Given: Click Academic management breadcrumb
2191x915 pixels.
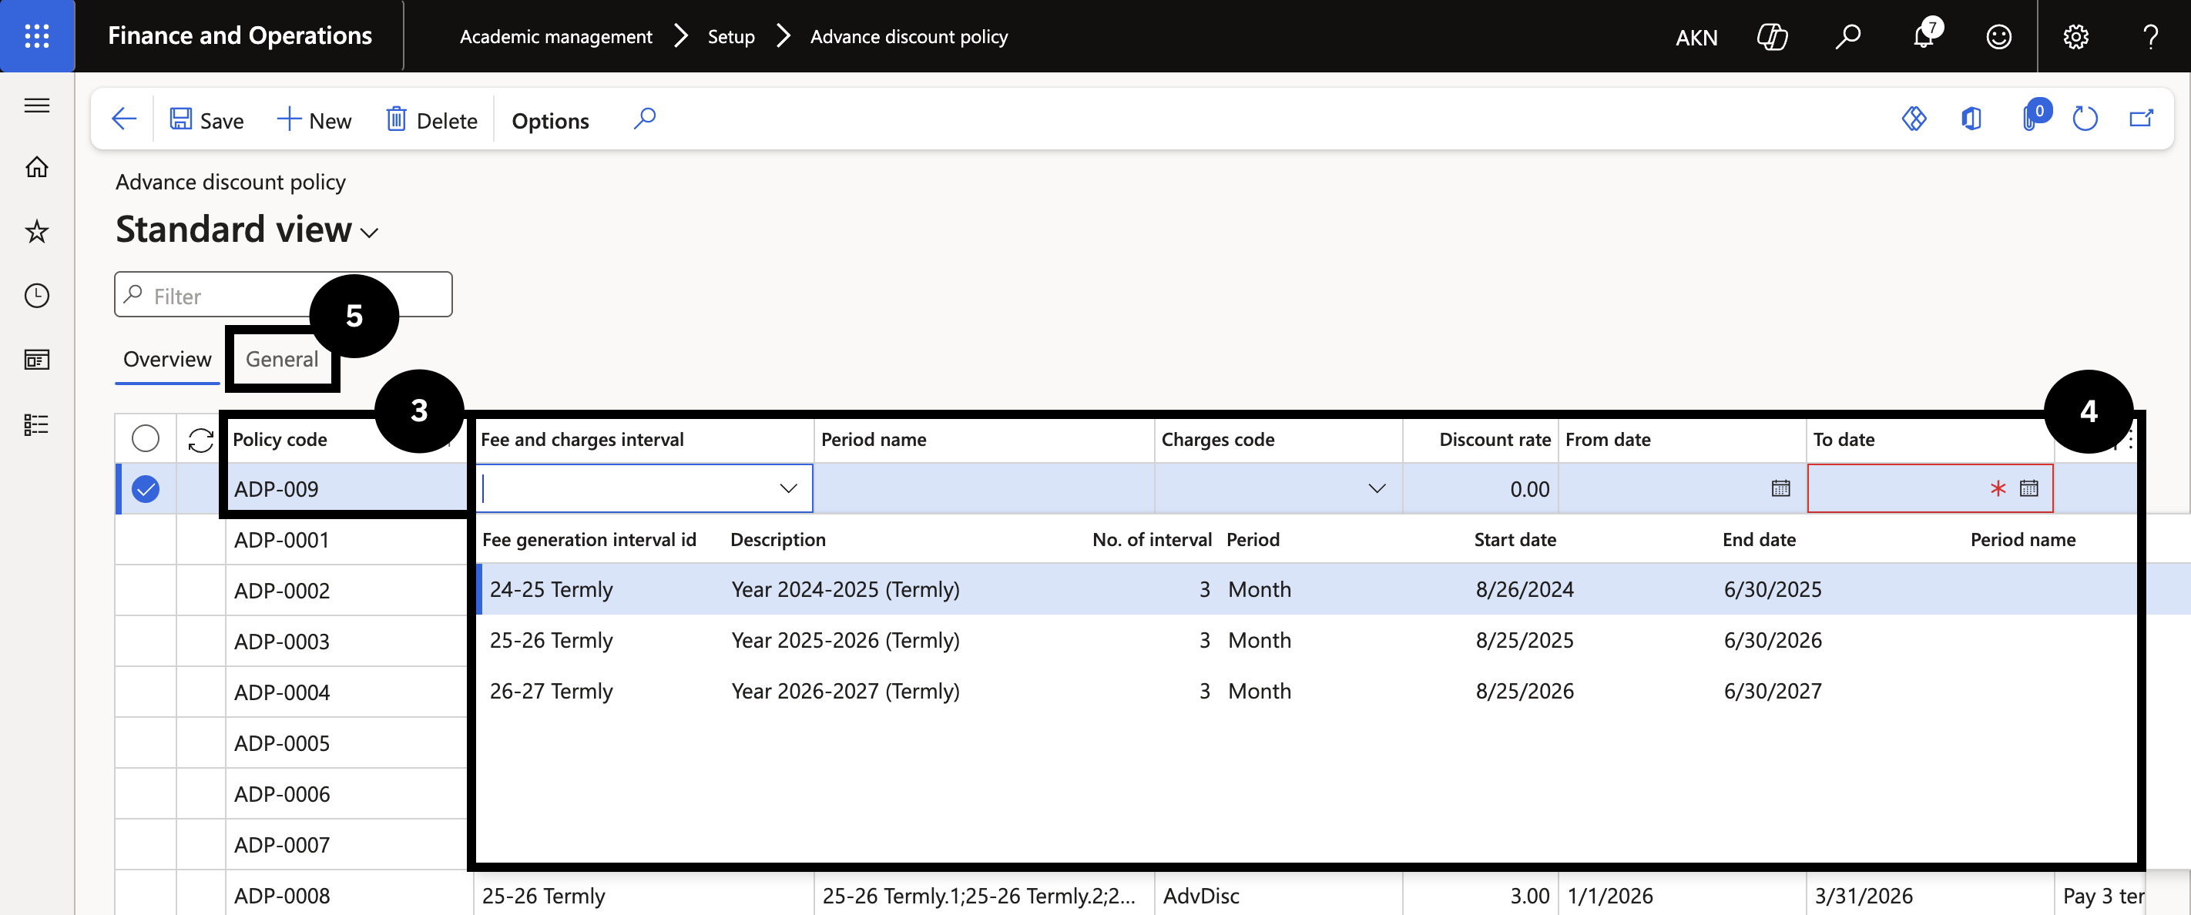Looking at the screenshot, I should click(x=556, y=36).
